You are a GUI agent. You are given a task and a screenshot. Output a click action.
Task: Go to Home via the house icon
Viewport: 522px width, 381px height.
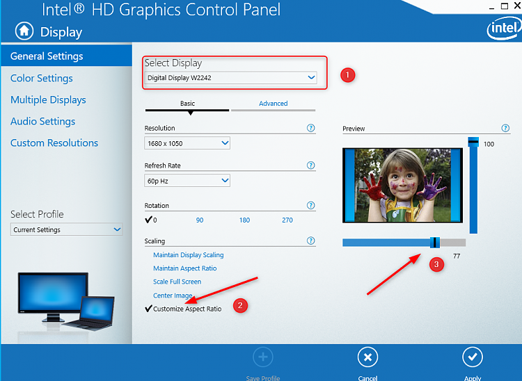24,31
